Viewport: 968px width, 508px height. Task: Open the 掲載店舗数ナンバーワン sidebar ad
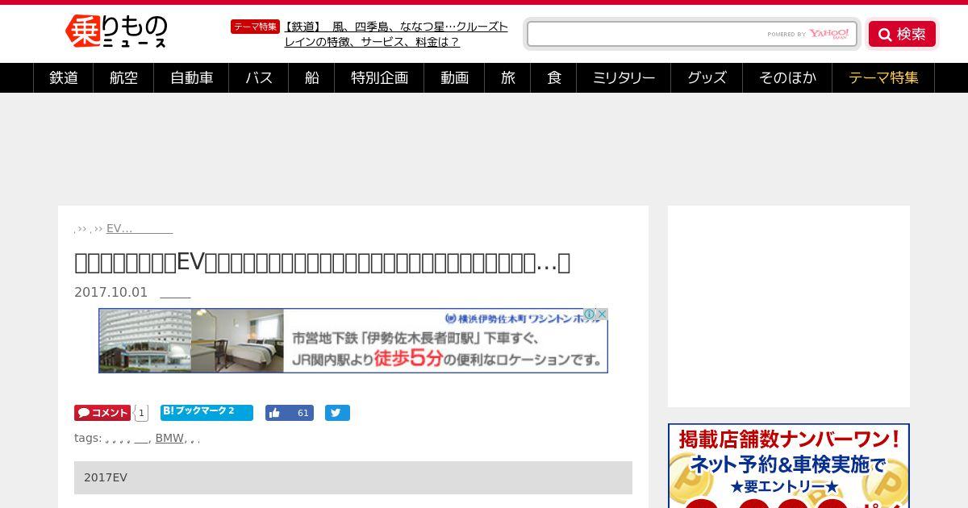coord(789,466)
